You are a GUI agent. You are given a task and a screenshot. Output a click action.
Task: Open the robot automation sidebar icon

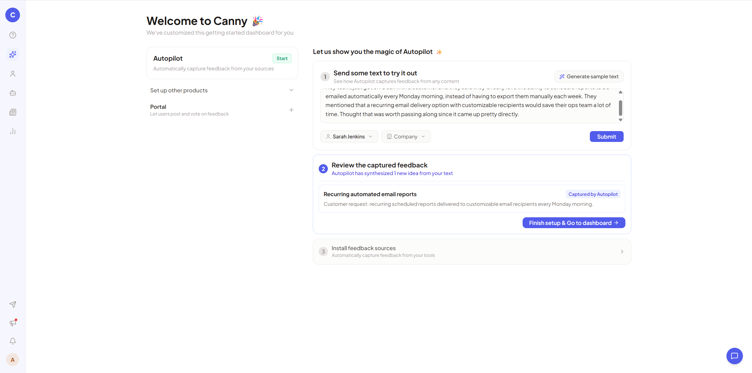pyautogui.click(x=13, y=93)
